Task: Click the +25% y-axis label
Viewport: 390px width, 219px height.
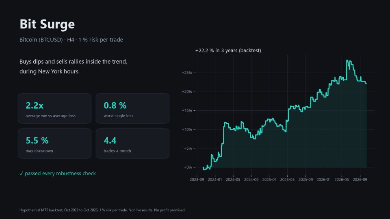Action: coord(187,73)
